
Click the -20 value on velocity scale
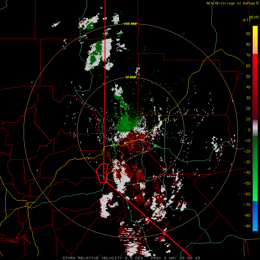click(247, 151)
